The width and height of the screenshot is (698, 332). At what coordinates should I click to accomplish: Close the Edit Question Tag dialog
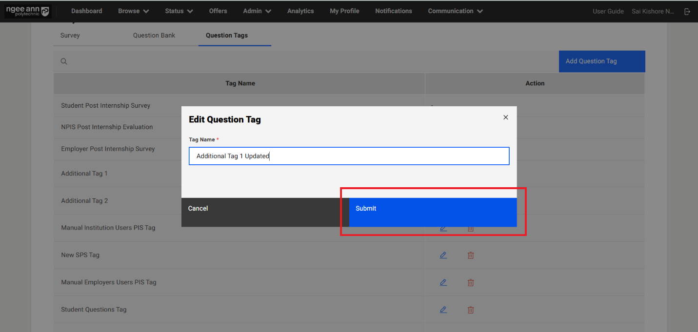coord(505,117)
